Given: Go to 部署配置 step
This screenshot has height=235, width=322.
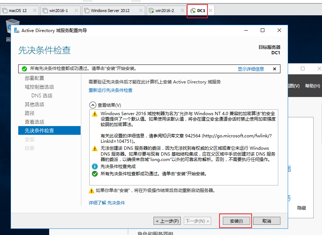Looking at the screenshot, I should 34,78.
